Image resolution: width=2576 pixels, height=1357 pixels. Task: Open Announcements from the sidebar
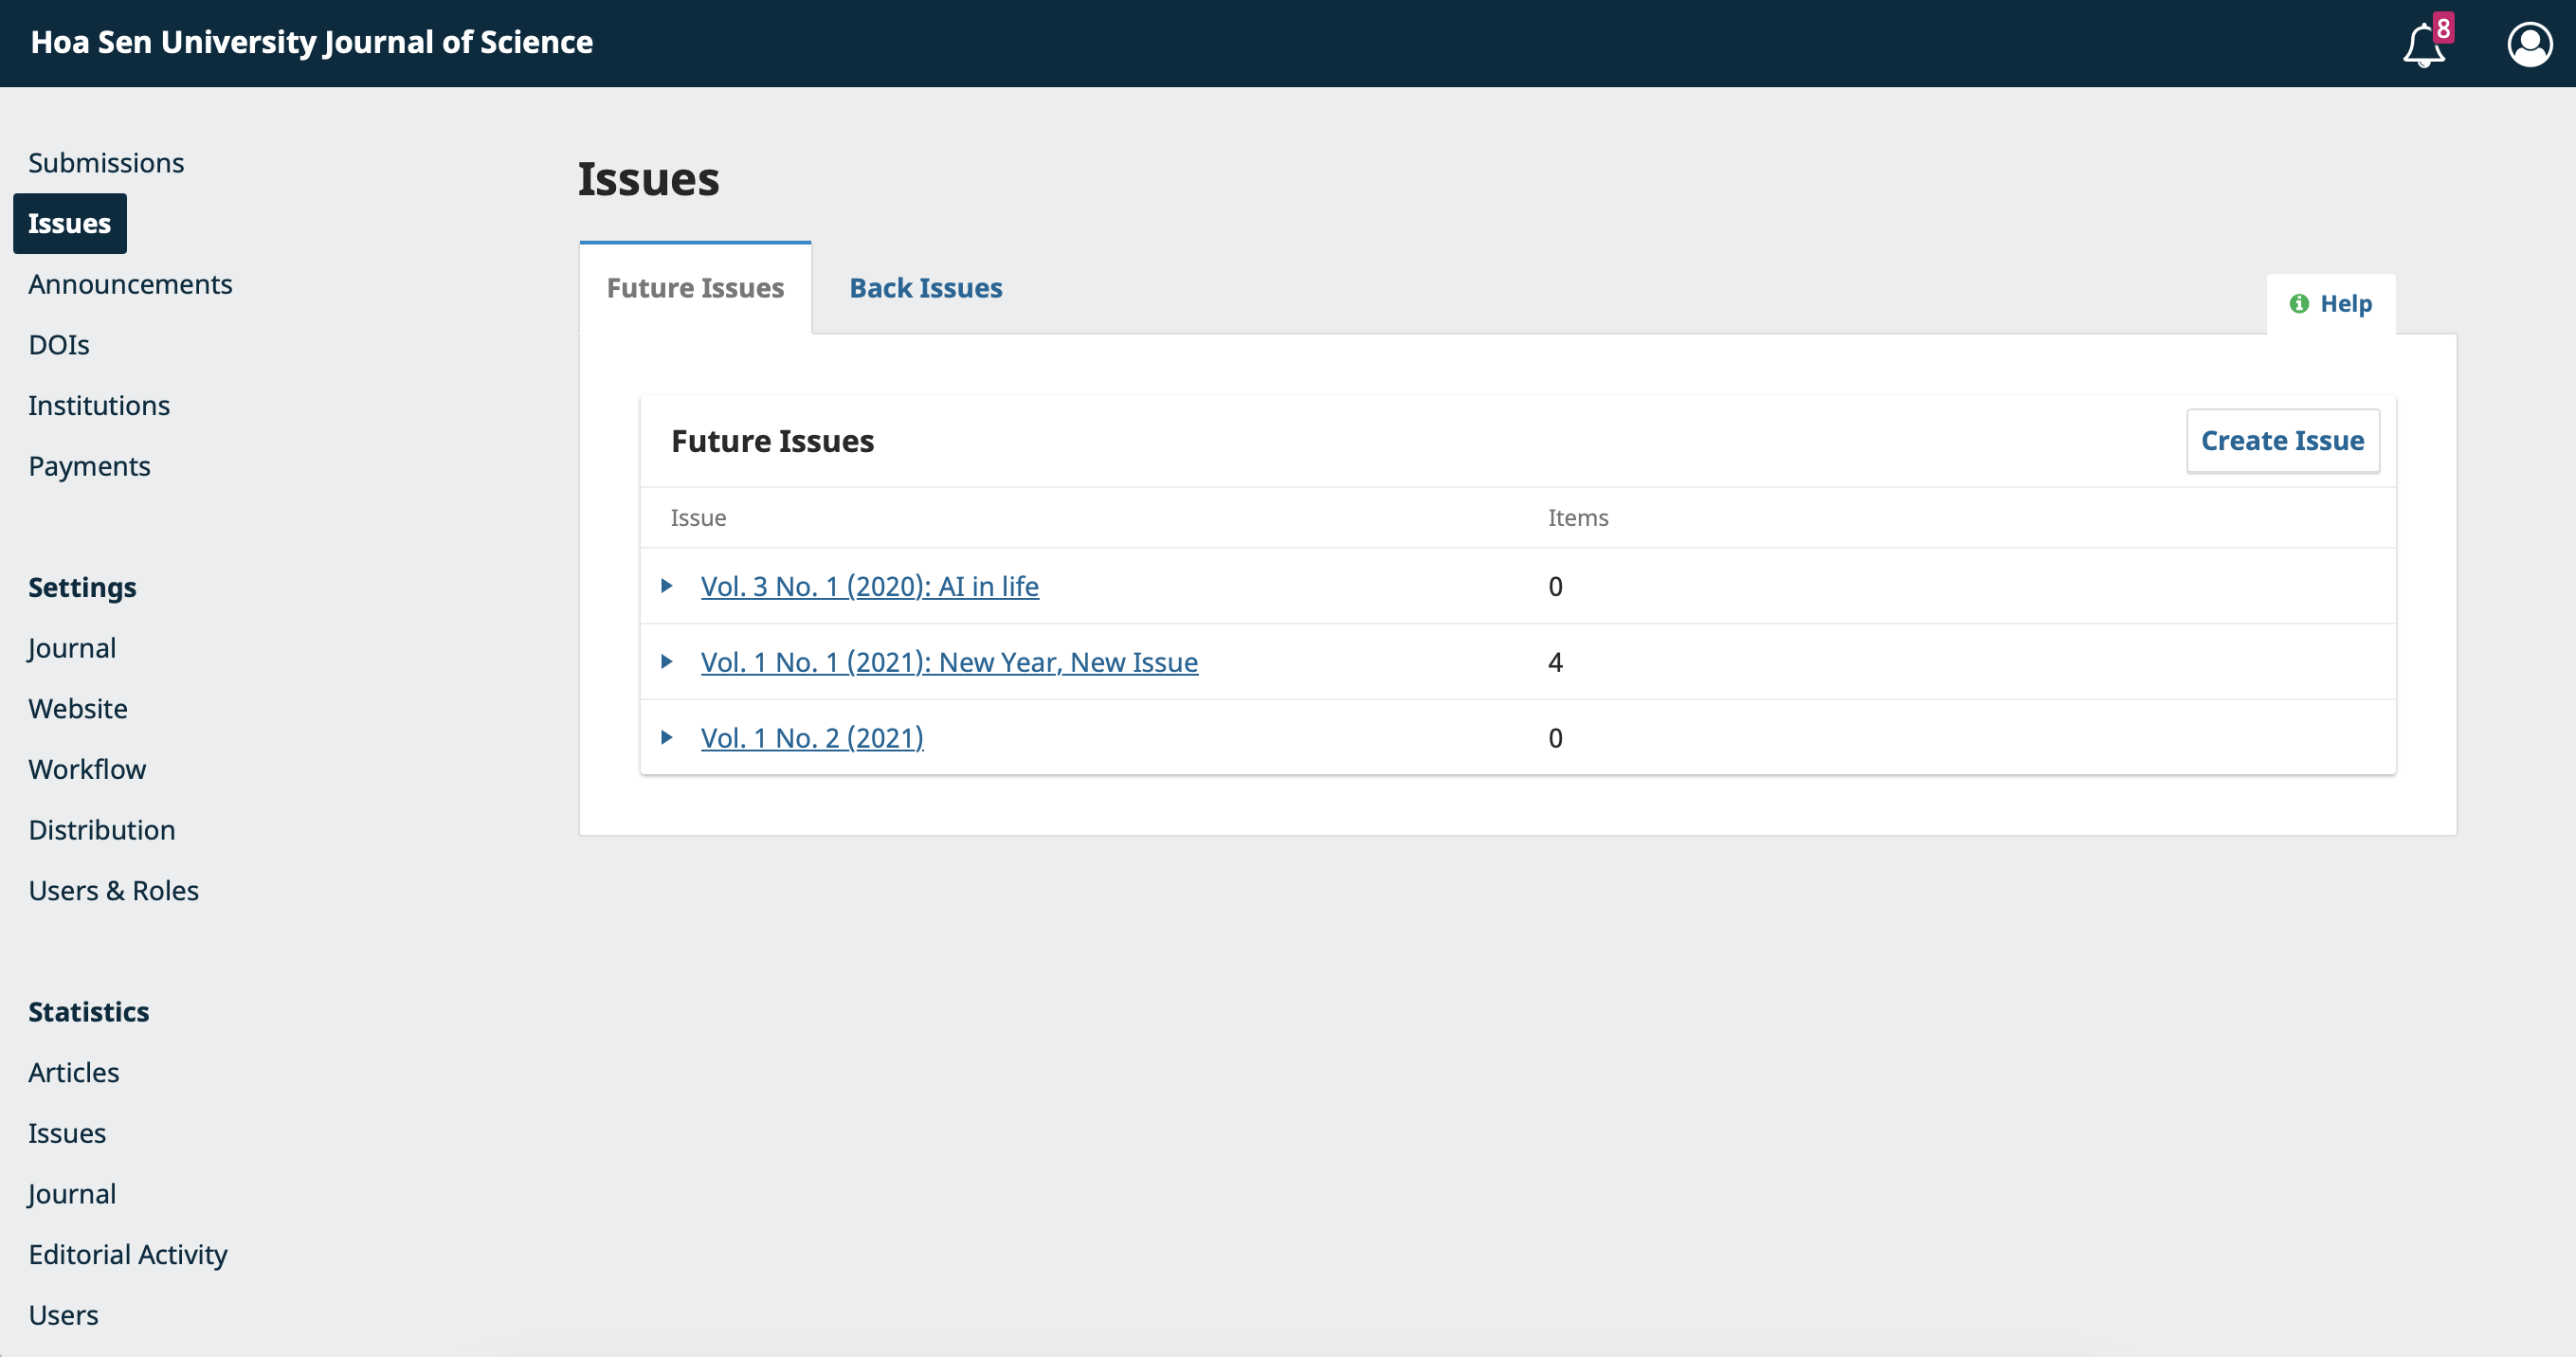point(130,284)
